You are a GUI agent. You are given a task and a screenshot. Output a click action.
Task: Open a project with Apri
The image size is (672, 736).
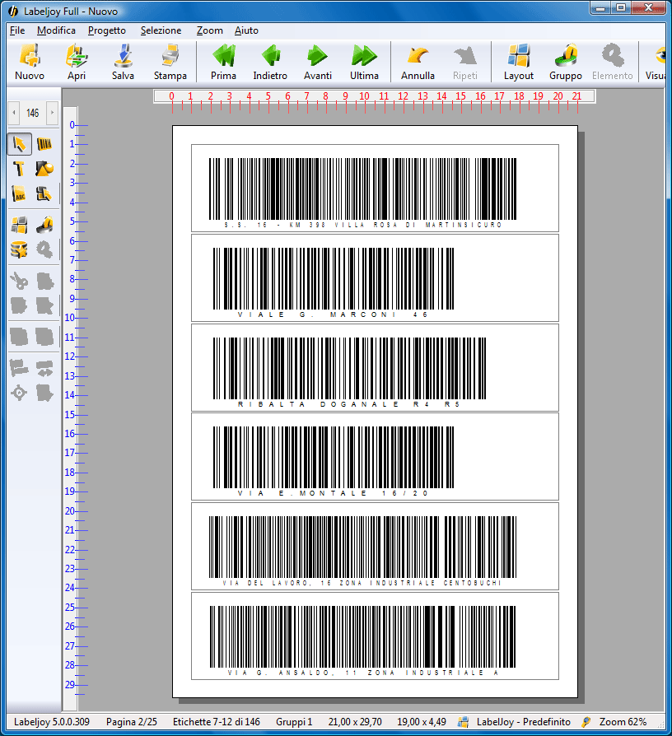pyautogui.click(x=76, y=62)
